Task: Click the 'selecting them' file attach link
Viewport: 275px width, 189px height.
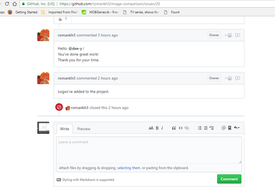Action: (x=129, y=168)
